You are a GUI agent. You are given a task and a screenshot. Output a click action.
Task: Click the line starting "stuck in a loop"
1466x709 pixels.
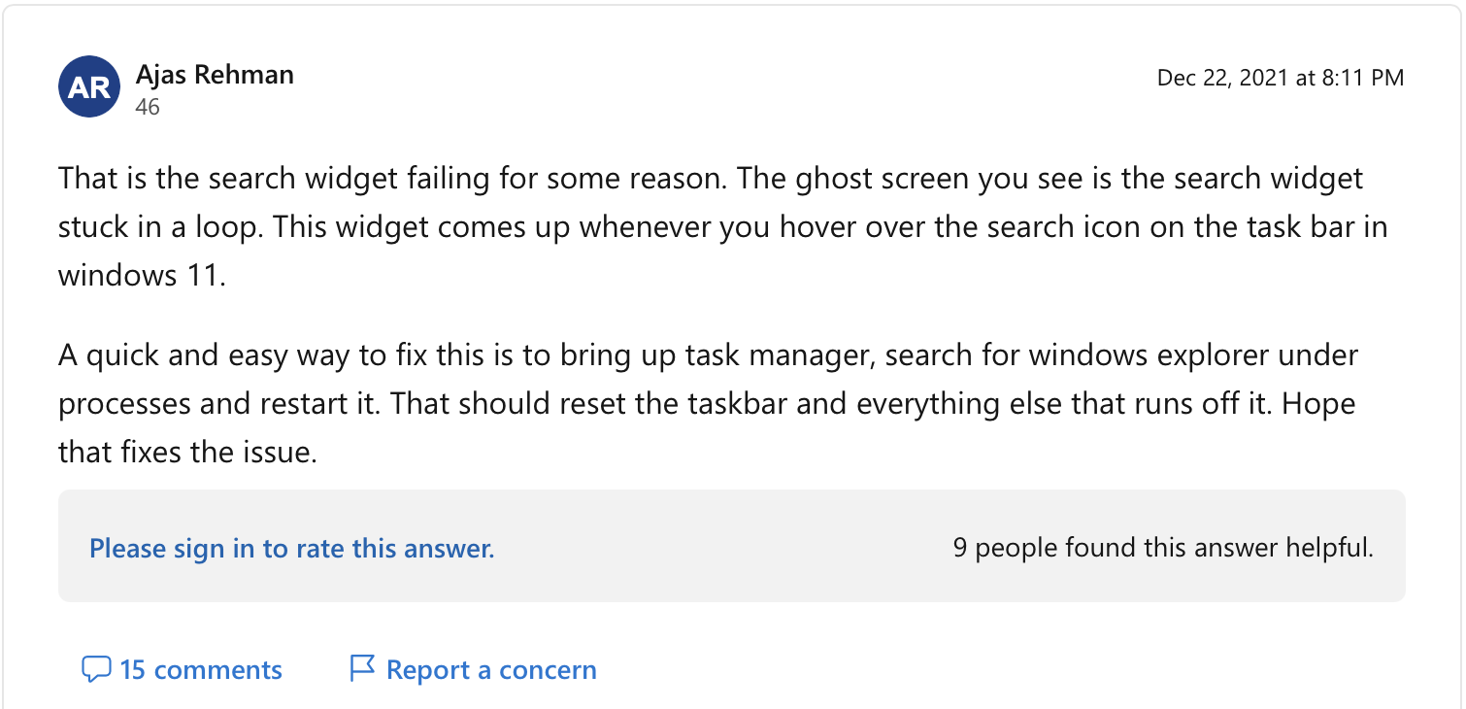pyautogui.click(x=722, y=228)
